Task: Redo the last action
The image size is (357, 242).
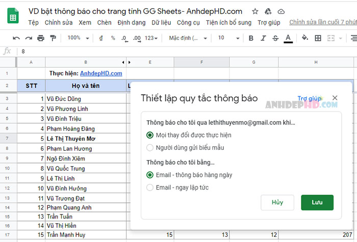Action: [x=29, y=38]
